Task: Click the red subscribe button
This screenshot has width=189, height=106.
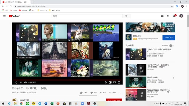Action: pos(114,100)
